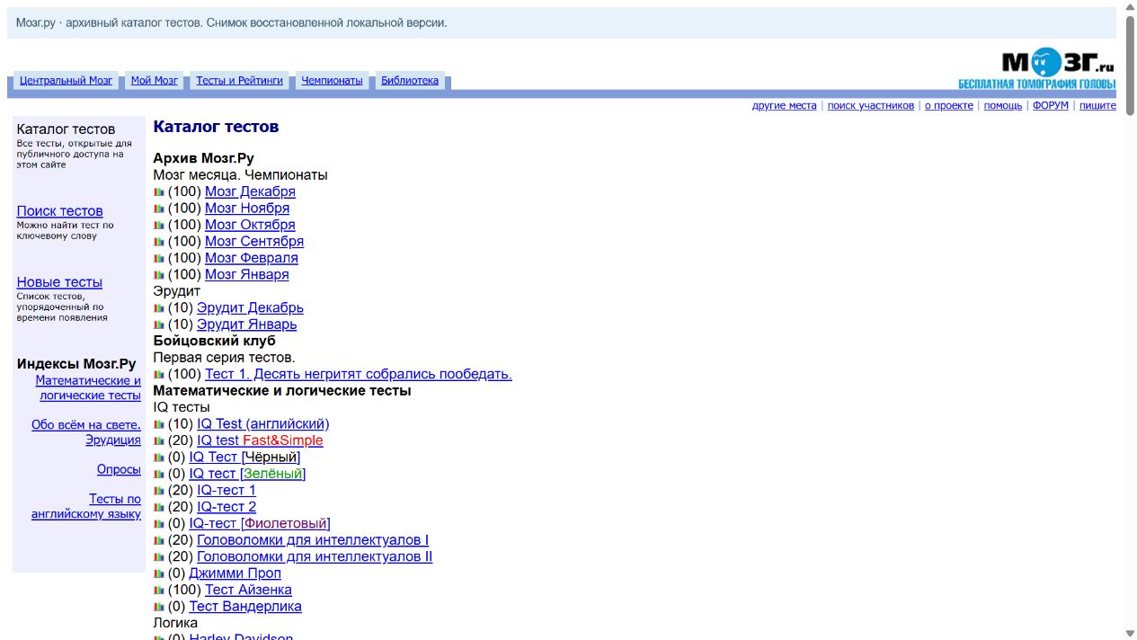Click the chart icon next to IQ-тест 2
Viewport: 1137px width, 640px height.
(159, 507)
